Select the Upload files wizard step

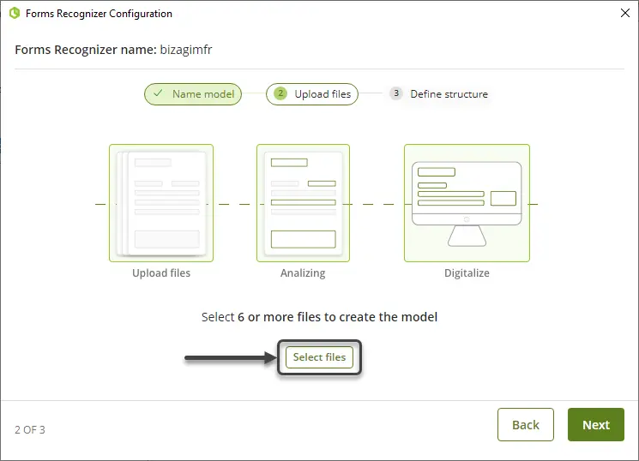coord(312,94)
